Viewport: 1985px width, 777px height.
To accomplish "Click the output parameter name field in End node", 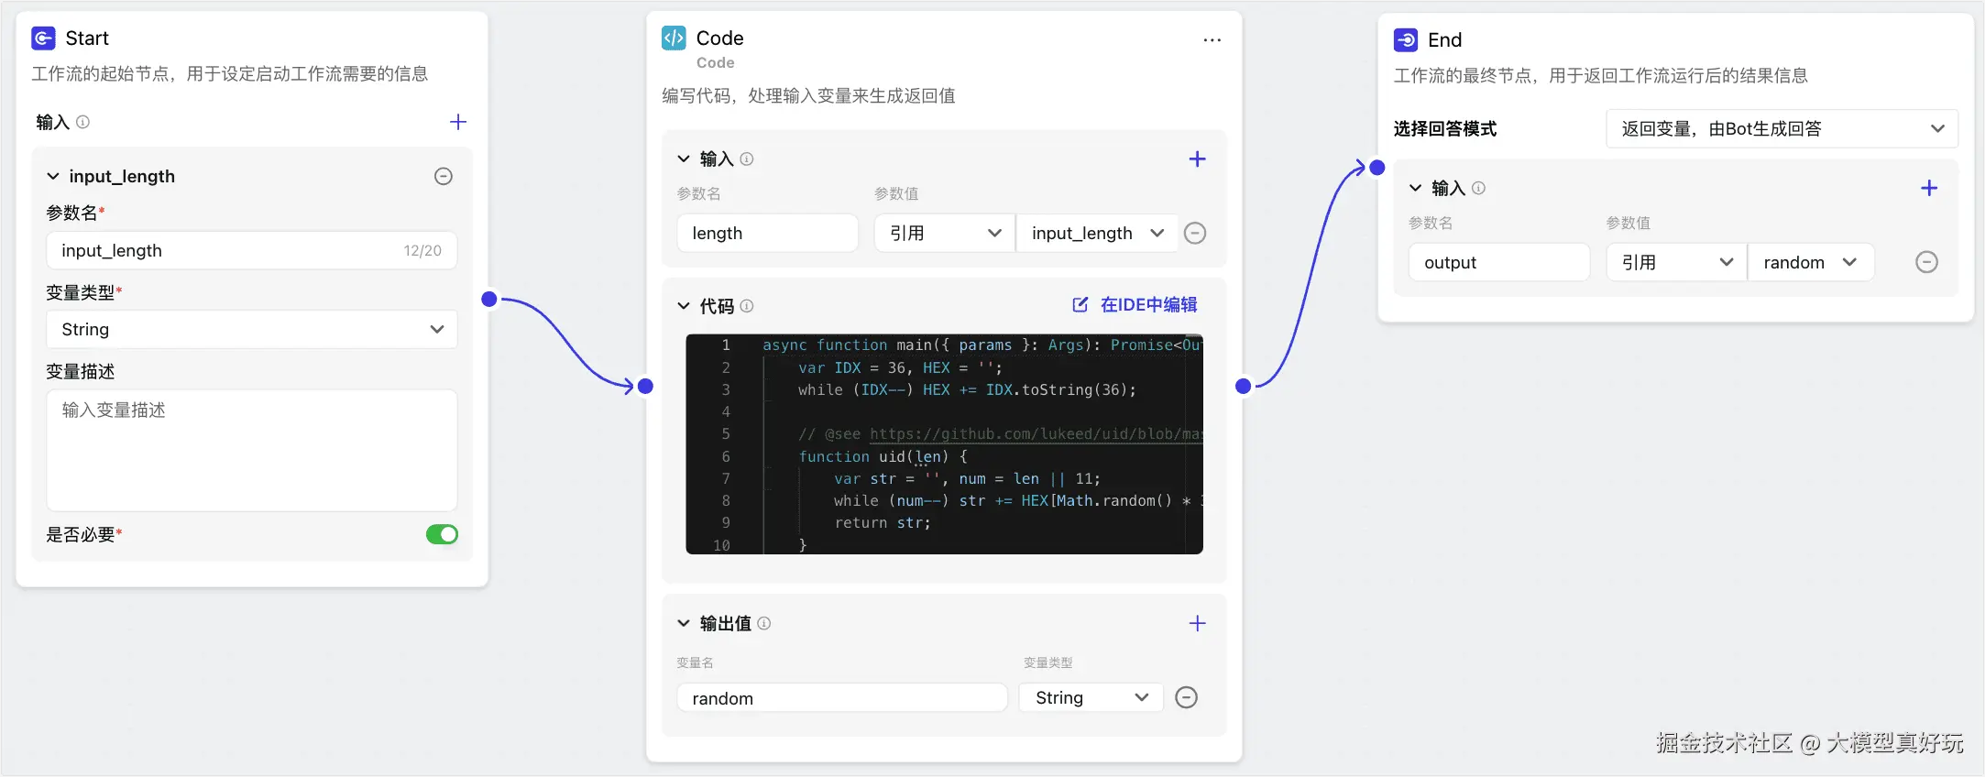I will point(1498,263).
